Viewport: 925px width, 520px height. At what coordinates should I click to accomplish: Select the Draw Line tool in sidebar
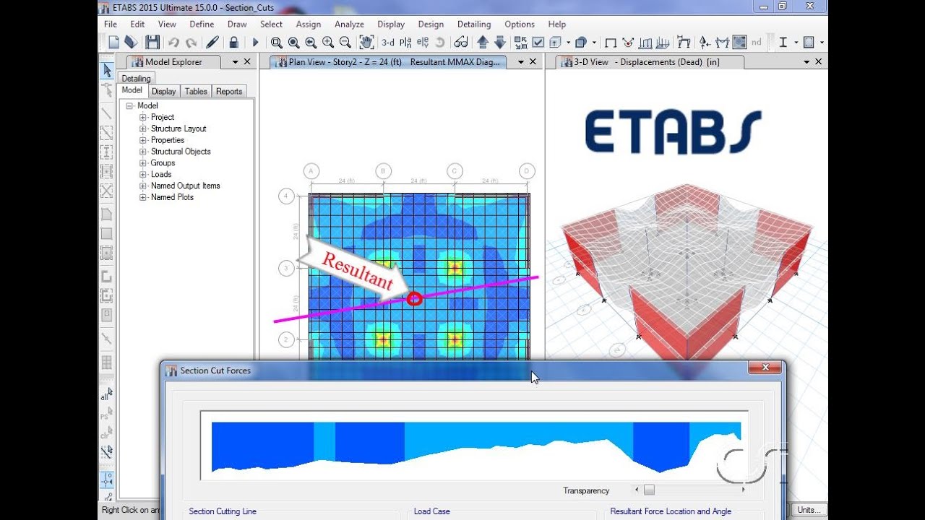point(106,113)
